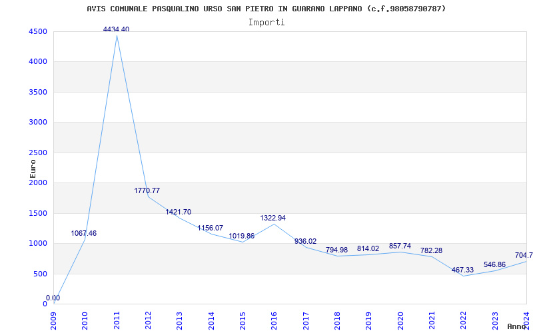Click the 1156.07 data label
This screenshot has height=333, width=533.
(211, 228)
